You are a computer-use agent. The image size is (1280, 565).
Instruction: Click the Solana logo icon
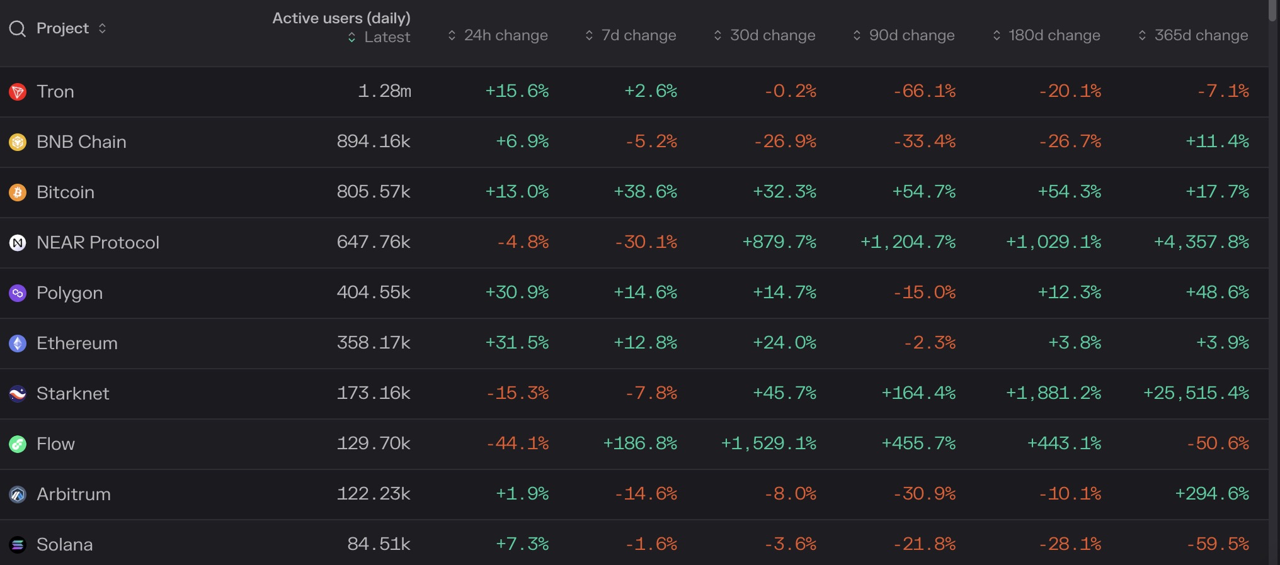(18, 545)
